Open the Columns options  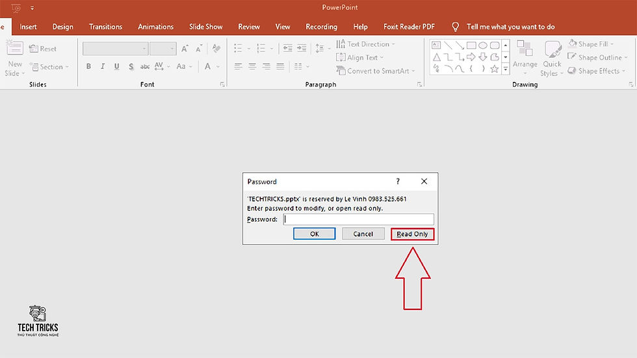(302, 66)
